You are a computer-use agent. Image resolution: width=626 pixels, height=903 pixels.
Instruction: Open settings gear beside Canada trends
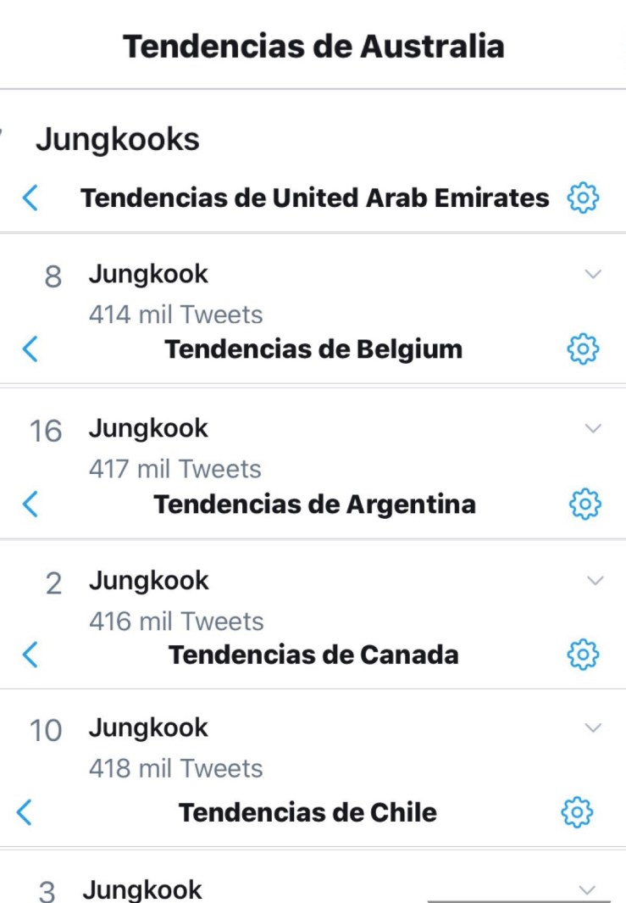(584, 654)
